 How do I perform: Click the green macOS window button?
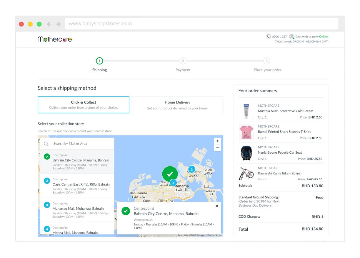pyautogui.click(x=39, y=24)
